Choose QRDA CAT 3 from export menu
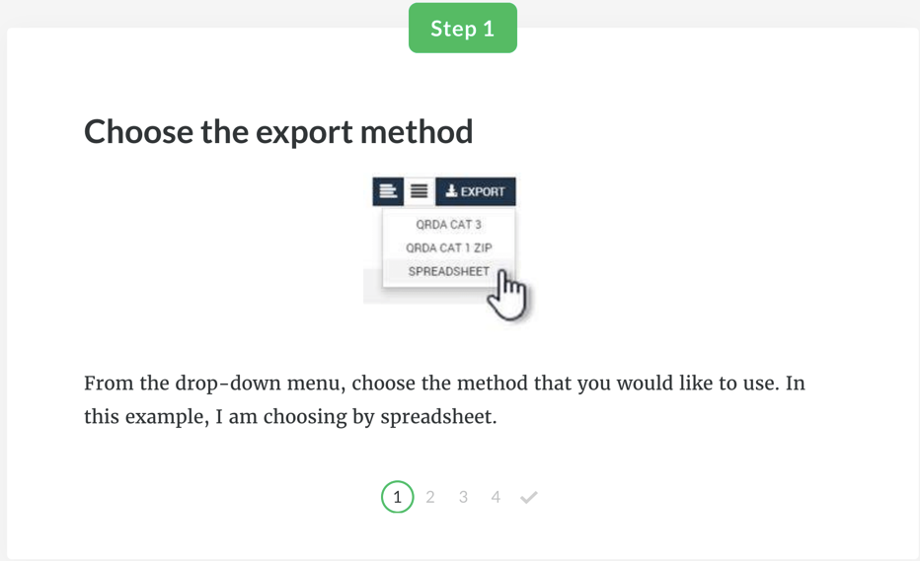 tap(448, 225)
